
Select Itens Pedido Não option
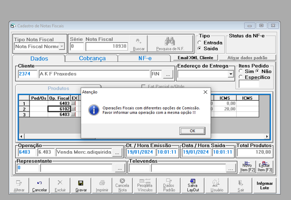click(x=258, y=71)
